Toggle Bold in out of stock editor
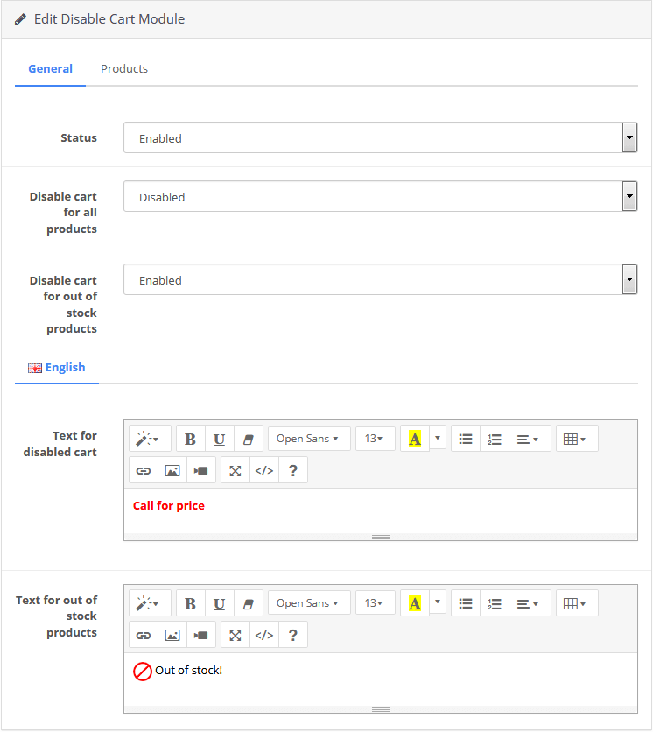This screenshot has height=732, width=653. pyautogui.click(x=191, y=603)
